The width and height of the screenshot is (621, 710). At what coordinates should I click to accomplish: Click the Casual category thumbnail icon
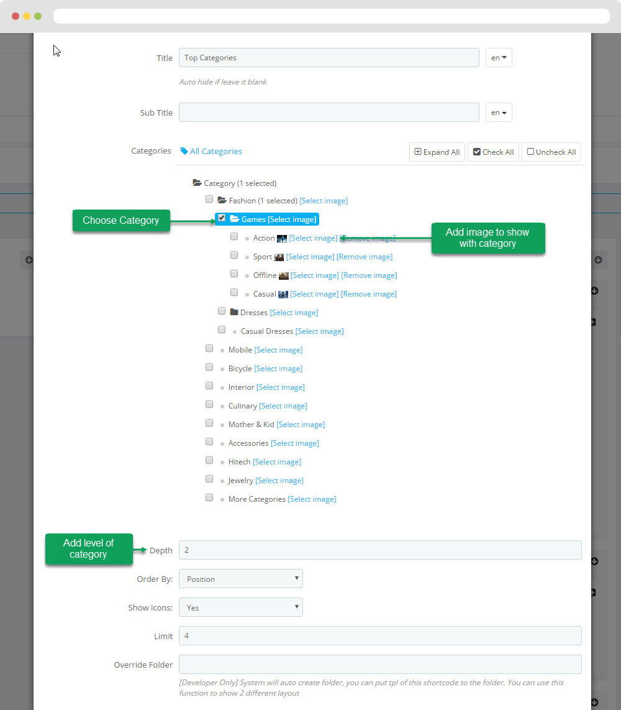(x=283, y=294)
